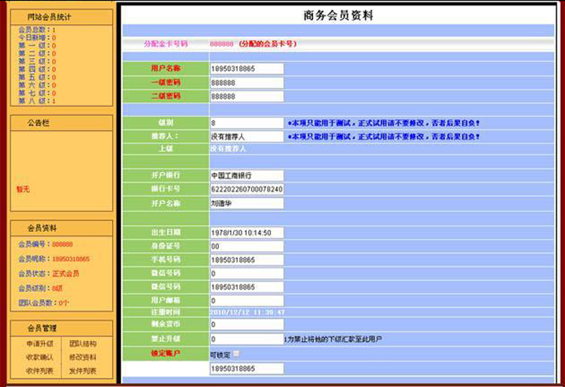Click the 级别 input showing 8
Screen dimensions: 565x387
point(247,123)
